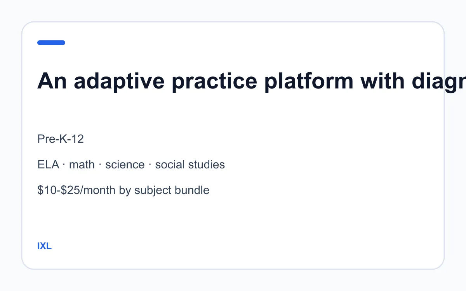Click the dot separator between science and social
The width and height of the screenshot is (466, 291).
pyautogui.click(x=150, y=165)
